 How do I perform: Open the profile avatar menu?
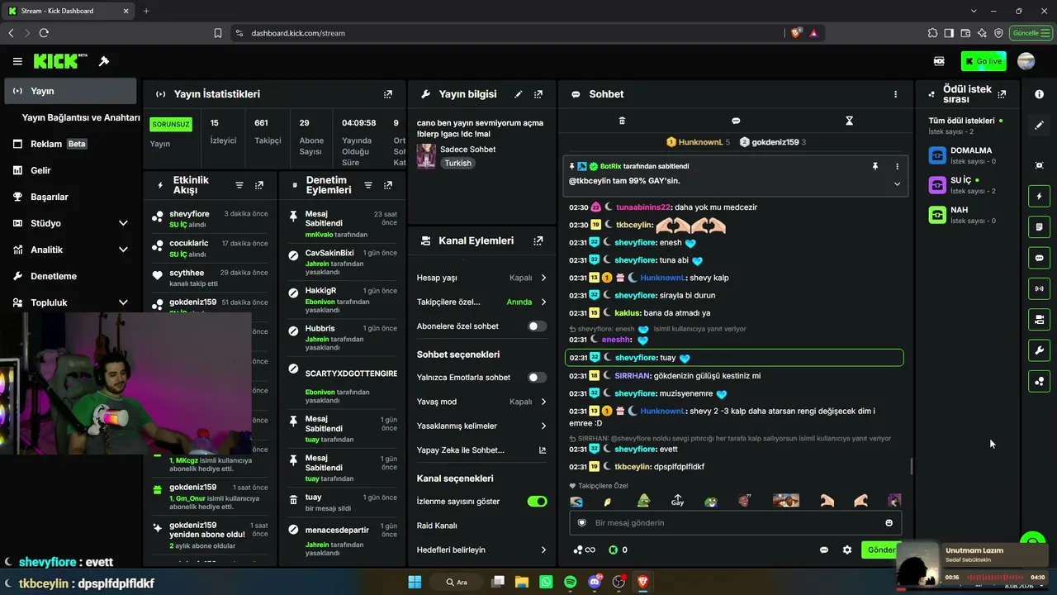tap(1026, 61)
